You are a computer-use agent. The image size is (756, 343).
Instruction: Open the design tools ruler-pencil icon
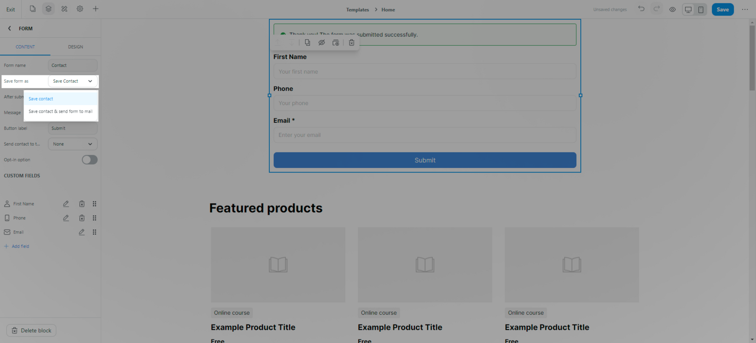pyautogui.click(x=64, y=9)
